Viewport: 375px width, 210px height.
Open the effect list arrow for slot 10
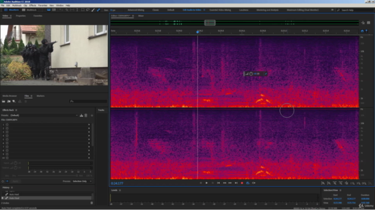pyautogui.click(x=89, y=158)
